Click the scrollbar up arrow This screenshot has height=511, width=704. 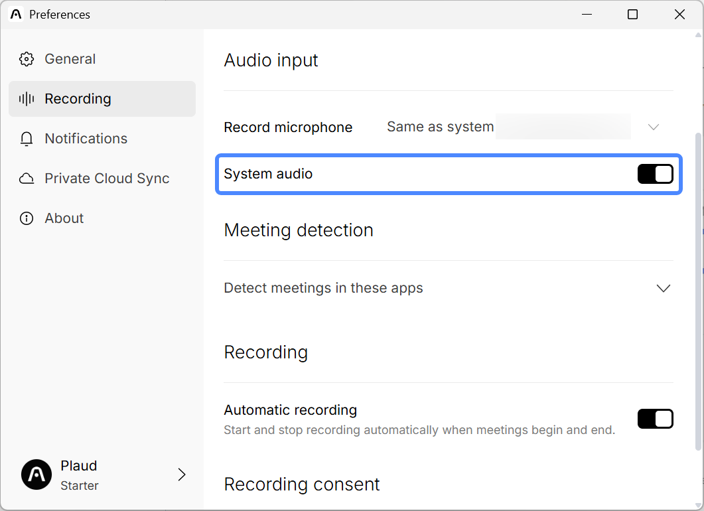coord(698,35)
